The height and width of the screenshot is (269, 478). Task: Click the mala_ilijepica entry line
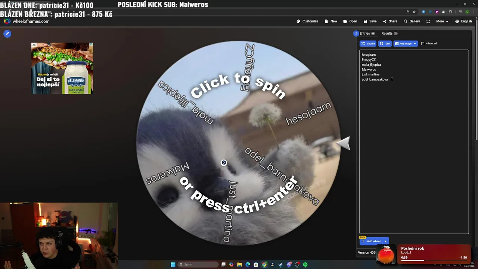click(371, 65)
